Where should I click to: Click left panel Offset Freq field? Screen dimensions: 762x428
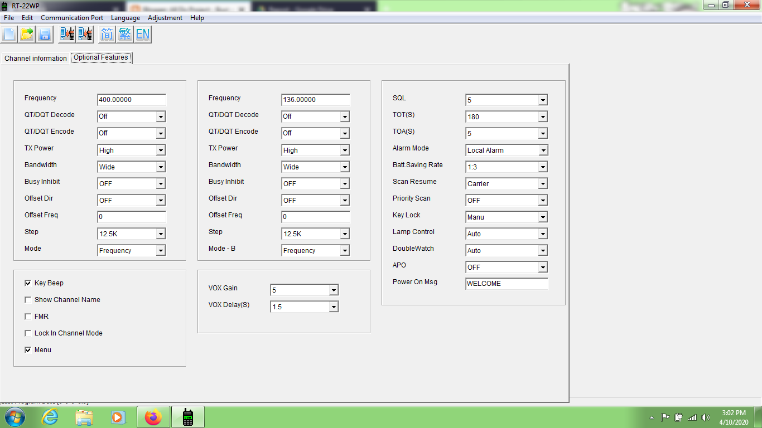pos(132,217)
